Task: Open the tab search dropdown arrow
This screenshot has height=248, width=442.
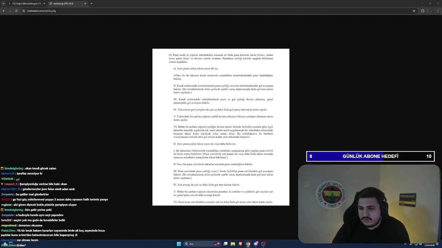Action: (x=3, y=3)
